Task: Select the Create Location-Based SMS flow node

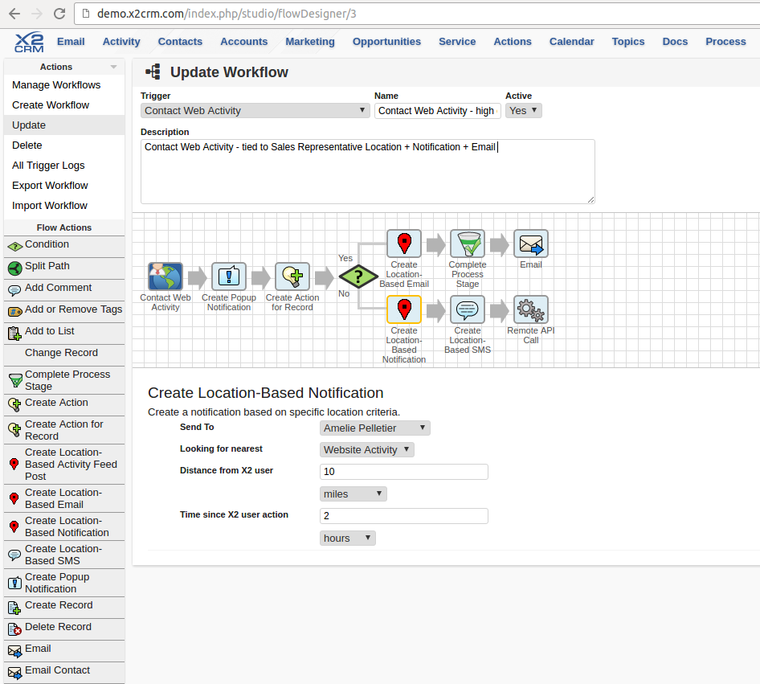Action: [x=467, y=309]
